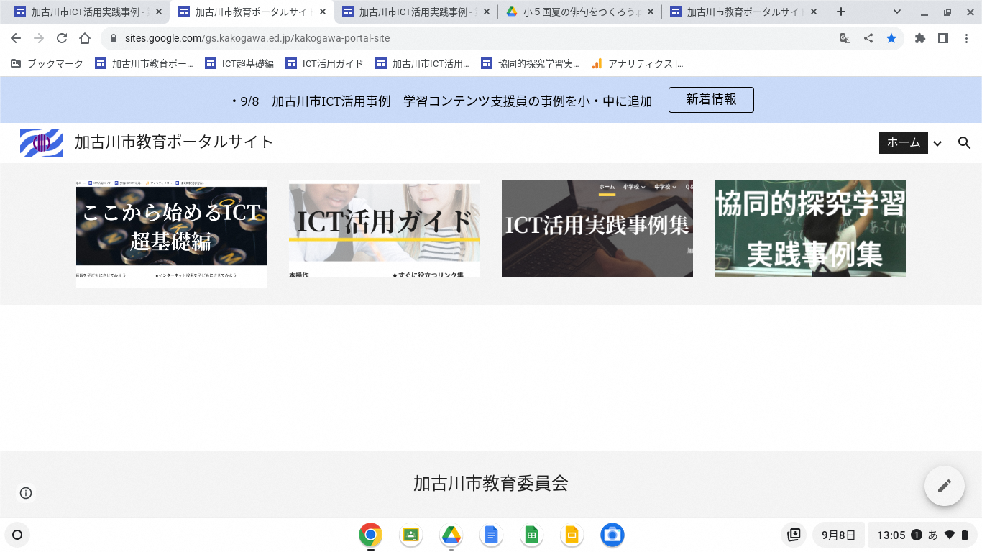This screenshot has width=982, height=552.
Task: Click the browser forward arrow
Action: 39,38
